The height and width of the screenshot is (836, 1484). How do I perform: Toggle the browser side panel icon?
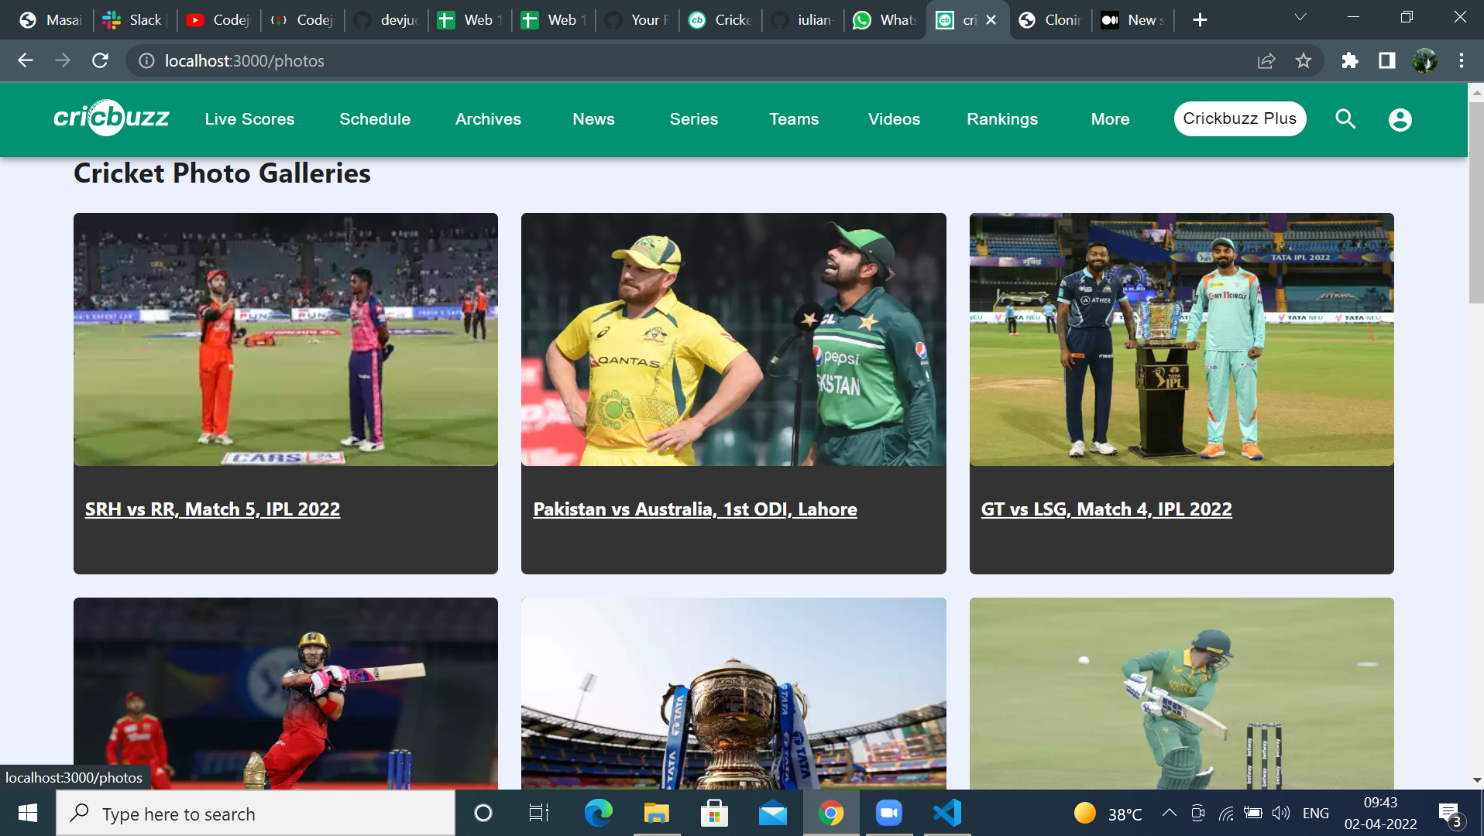(x=1386, y=60)
